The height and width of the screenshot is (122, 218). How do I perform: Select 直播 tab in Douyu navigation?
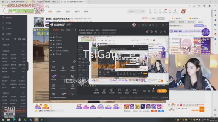click(x=50, y=11)
